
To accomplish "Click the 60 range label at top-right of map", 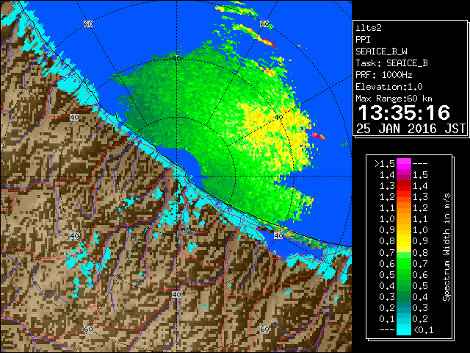I will 264,24.
